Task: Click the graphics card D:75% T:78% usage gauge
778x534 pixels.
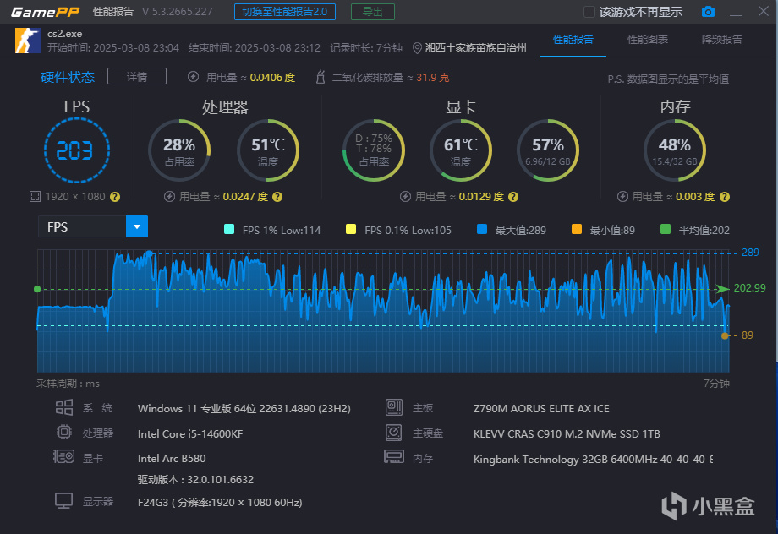Action: [x=374, y=150]
